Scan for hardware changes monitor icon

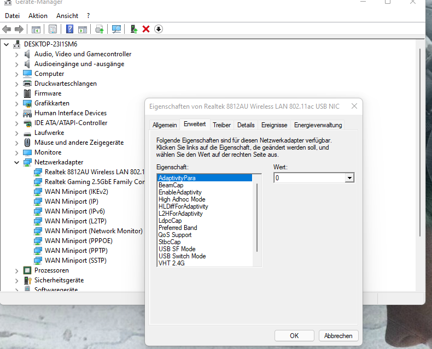click(x=116, y=29)
